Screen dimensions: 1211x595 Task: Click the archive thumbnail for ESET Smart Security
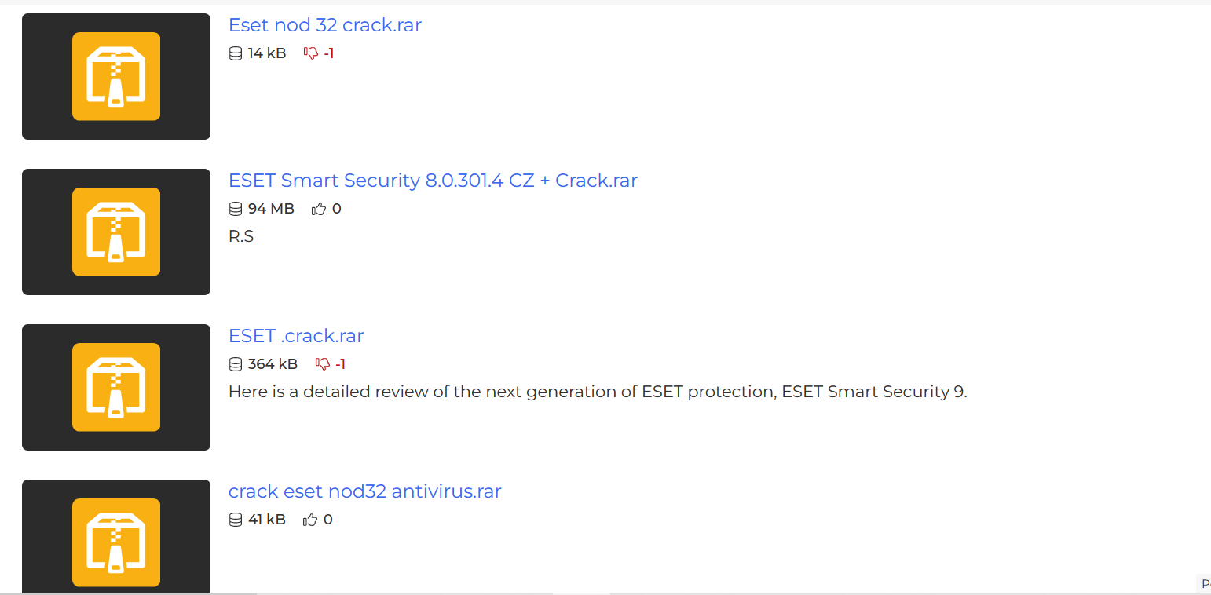(116, 232)
